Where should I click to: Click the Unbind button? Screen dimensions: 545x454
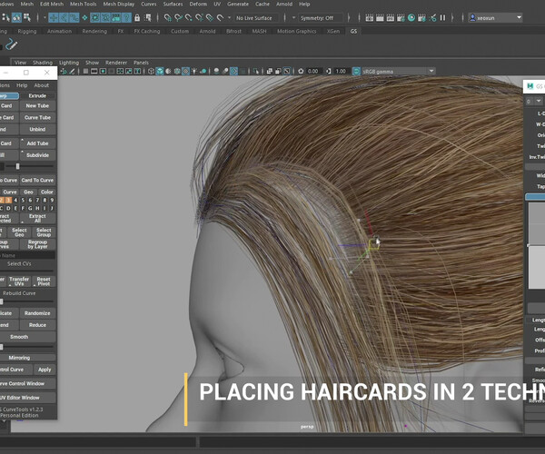pyautogui.click(x=37, y=129)
